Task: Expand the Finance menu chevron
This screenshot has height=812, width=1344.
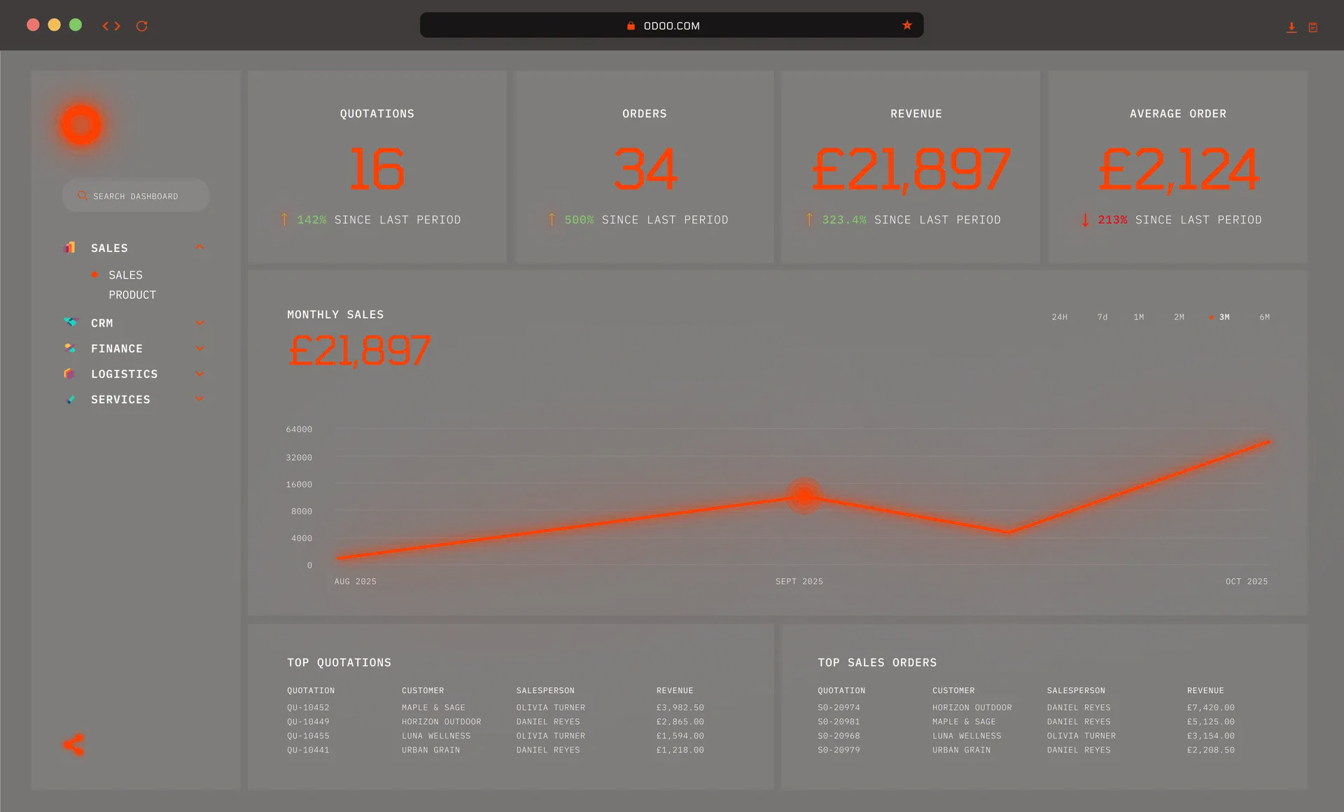Action: (199, 348)
